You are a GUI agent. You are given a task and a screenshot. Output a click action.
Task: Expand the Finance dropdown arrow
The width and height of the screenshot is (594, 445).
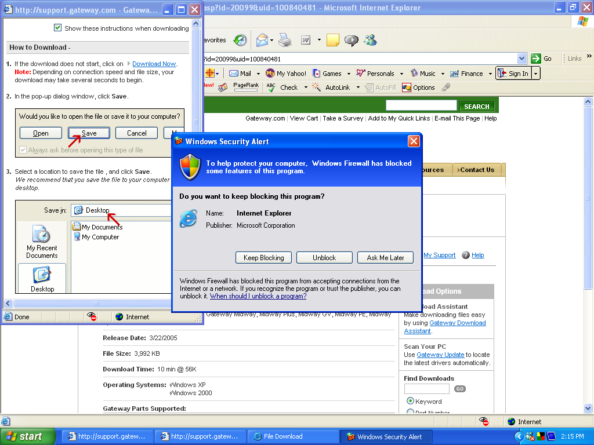(490, 74)
